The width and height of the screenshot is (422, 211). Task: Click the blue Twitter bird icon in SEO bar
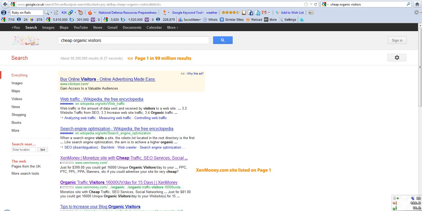(x=302, y=19)
